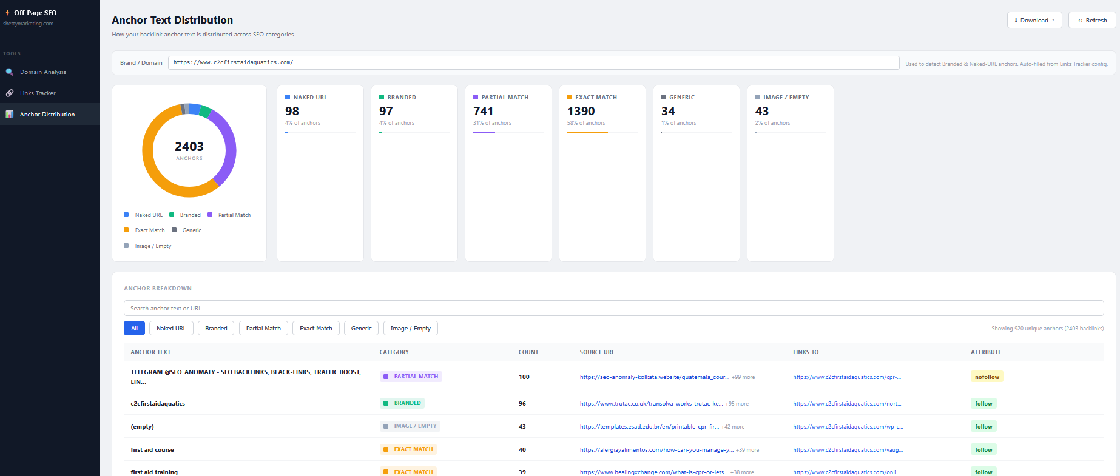Screen dimensions: 1120x476
Task: Focus the Search anchor text or URL field
Action: coord(613,309)
